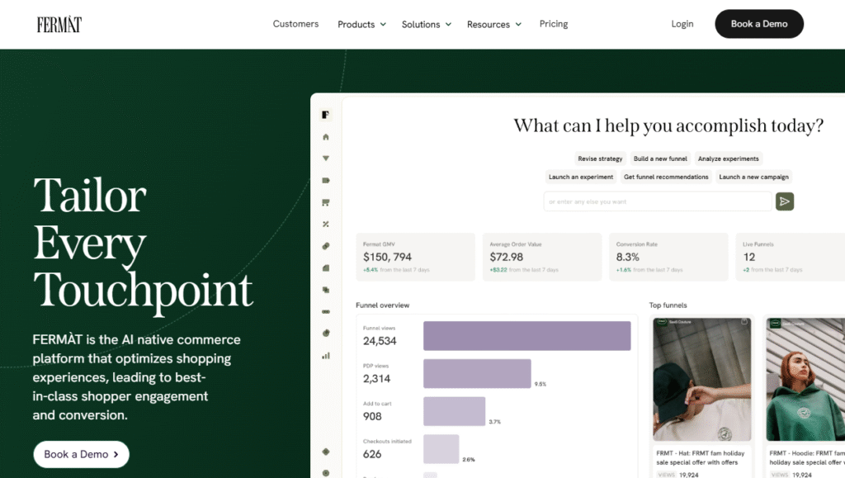This screenshot has width=845, height=478.
Task: Click the '3.7%' label beside Add to cart bar
Action: click(495, 422)
